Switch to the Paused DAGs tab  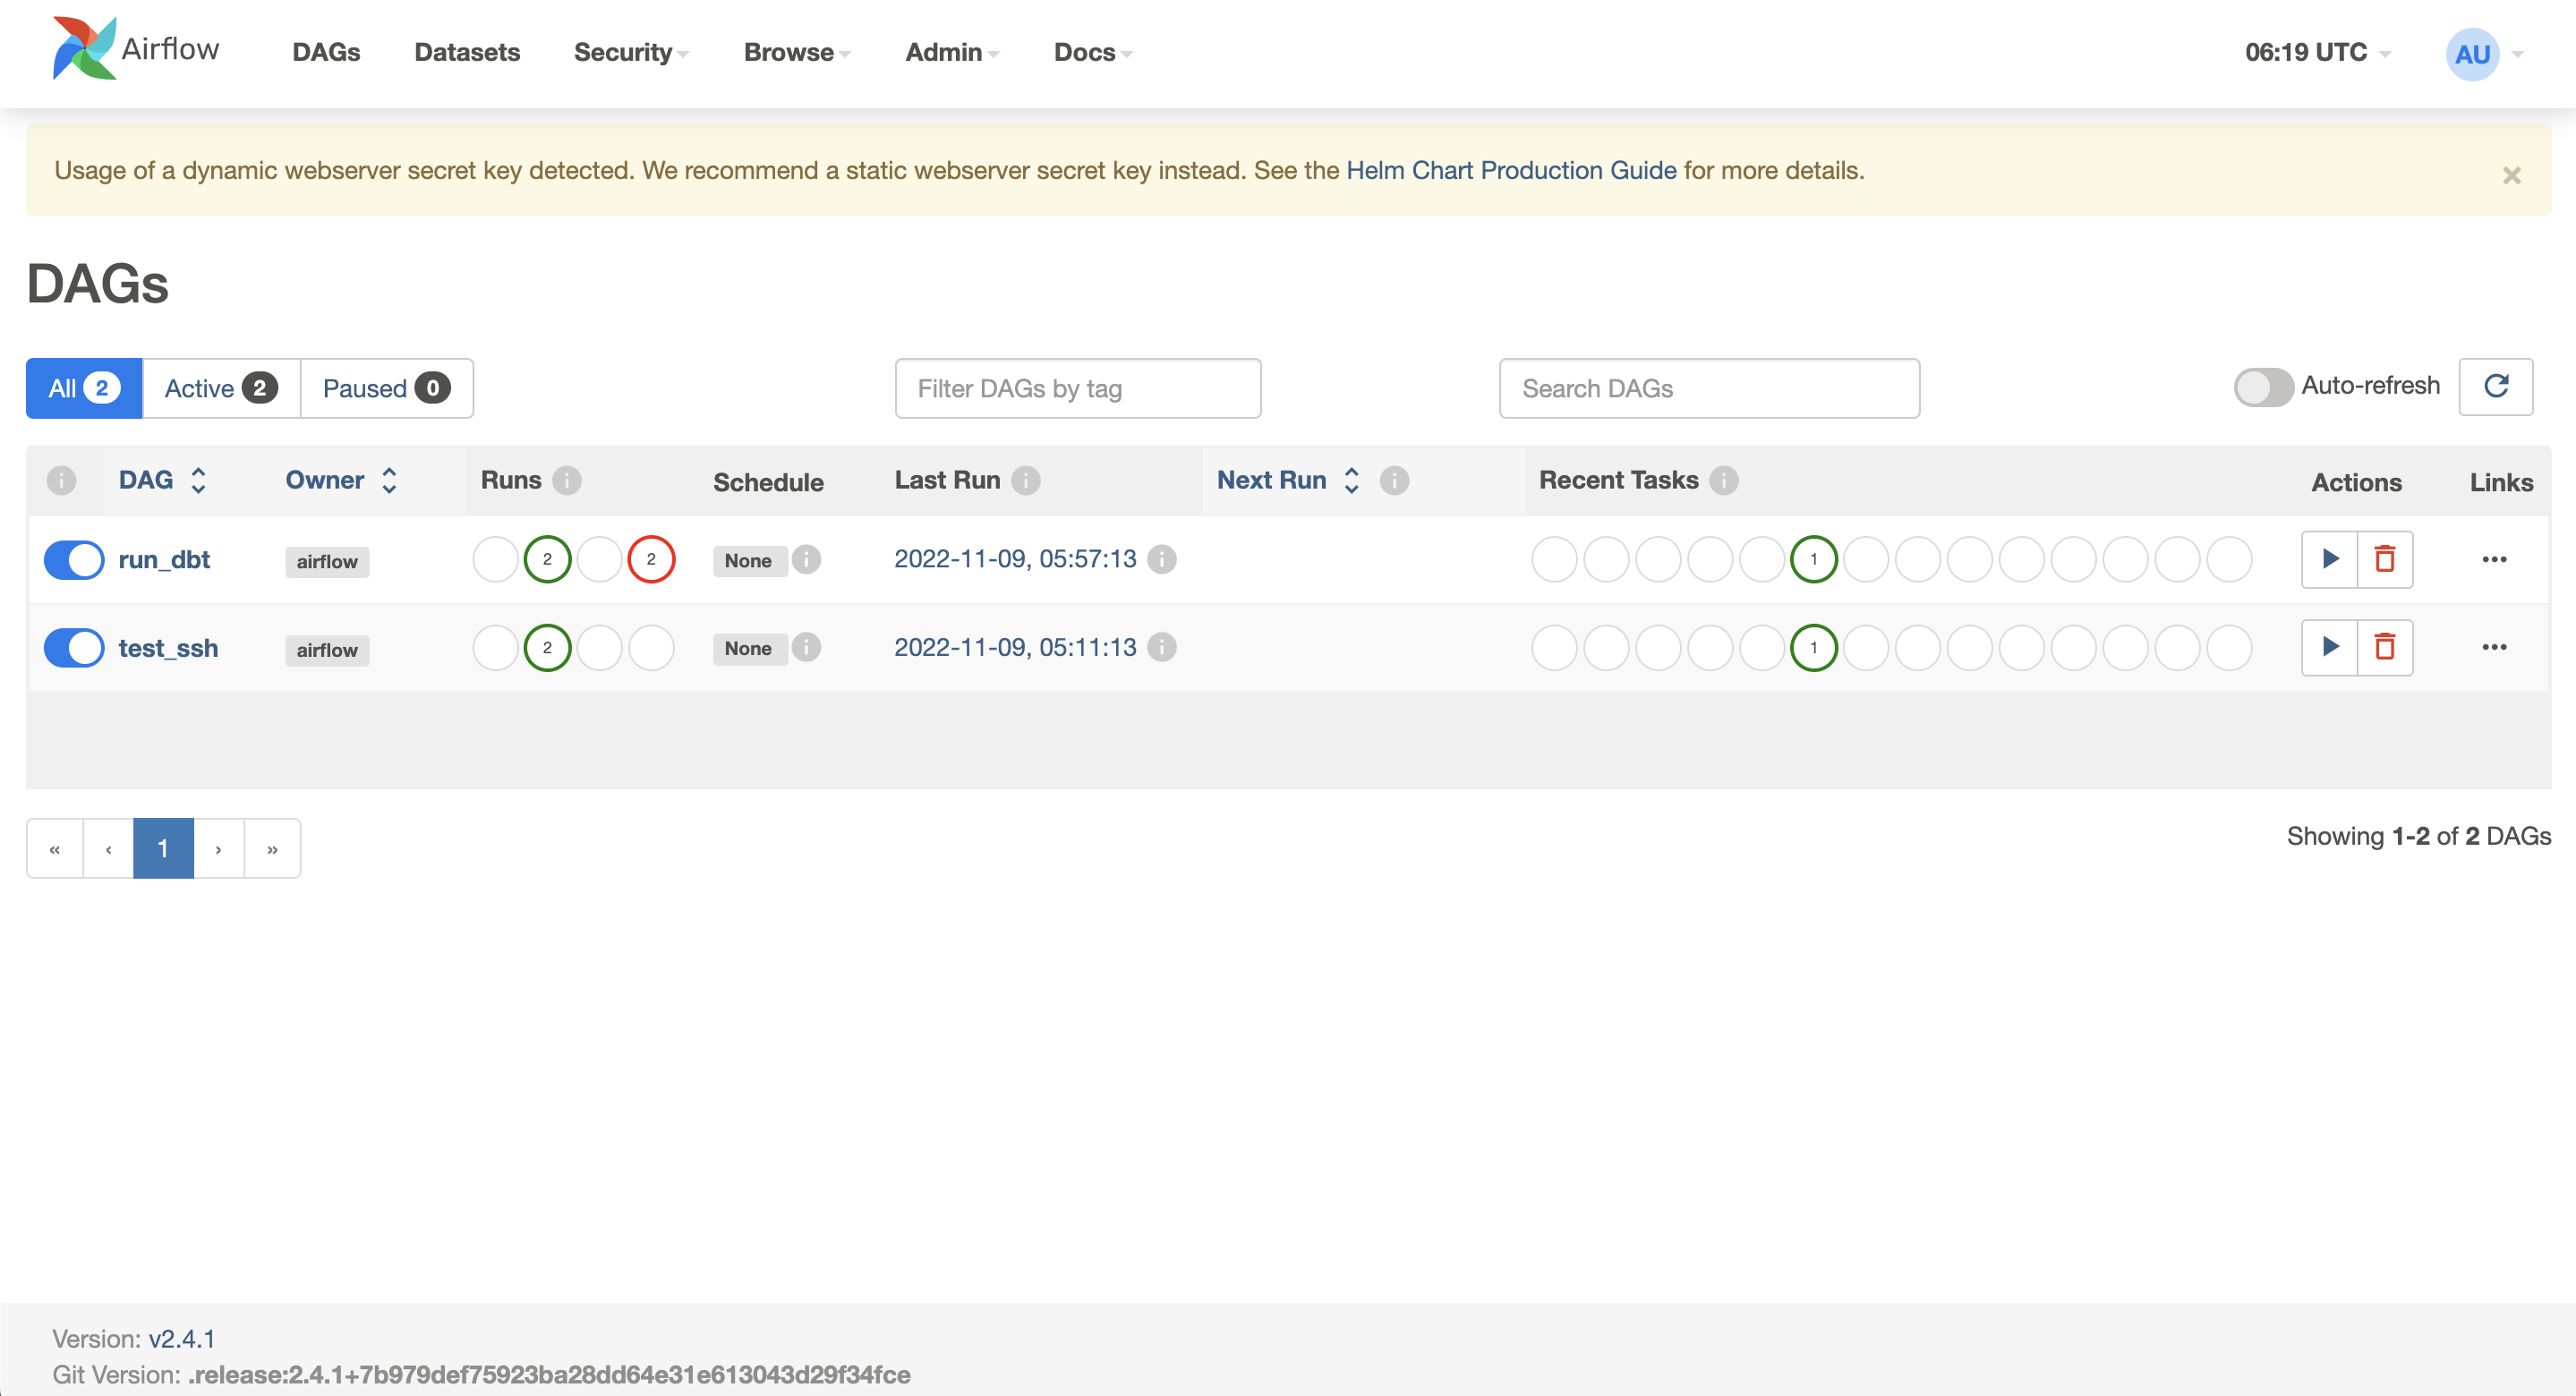click(x=386, y=388)
